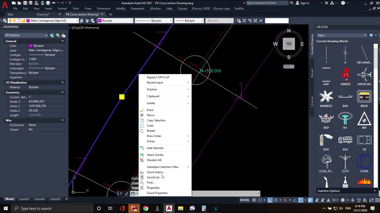Click MODEL space button in status bar
380x213 pixels.
coord(245,200)
